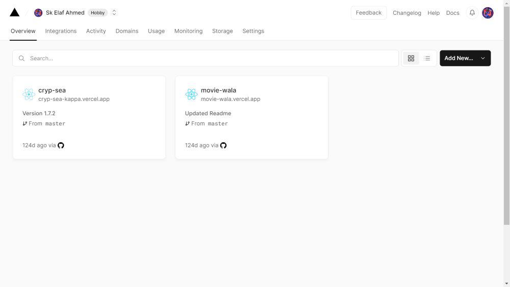This screenshot has height=287, width=510.
Task: Click the branch icon on movie-wala card
Action: [187, 123]
